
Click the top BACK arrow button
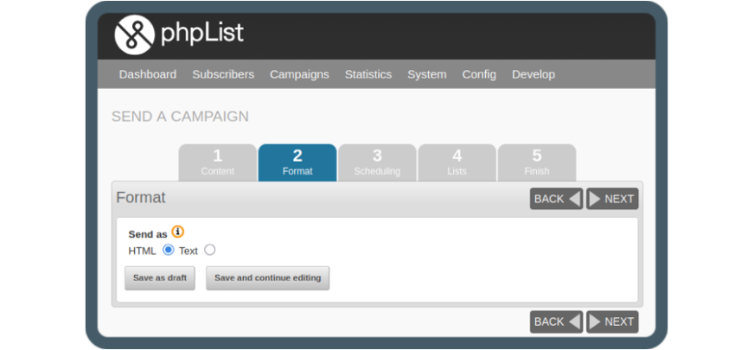click(556, 199)
